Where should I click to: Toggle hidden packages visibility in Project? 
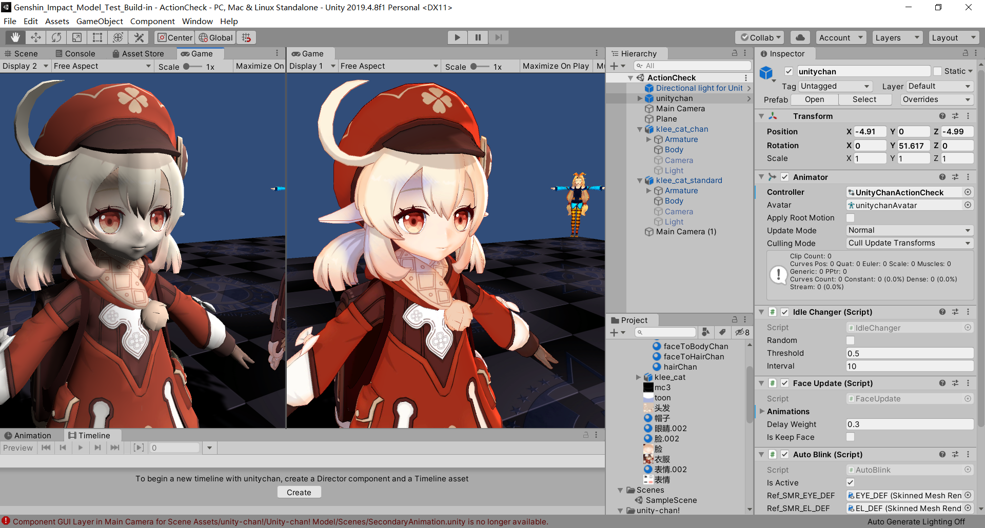(x=742, y=332)
